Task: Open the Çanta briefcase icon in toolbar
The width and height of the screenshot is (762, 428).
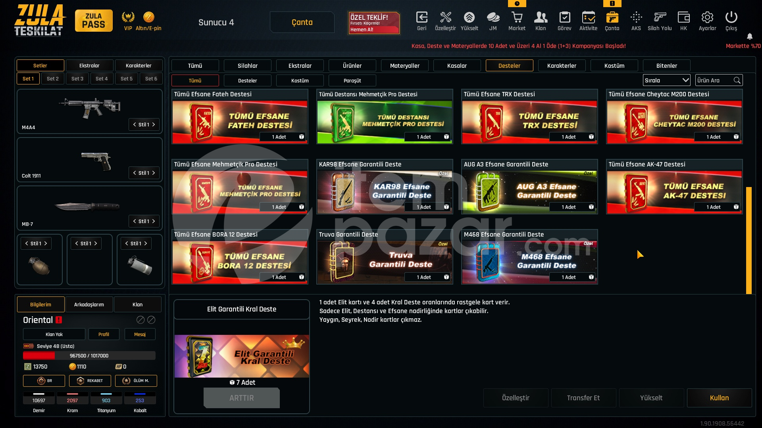Action: pos(612,17)
